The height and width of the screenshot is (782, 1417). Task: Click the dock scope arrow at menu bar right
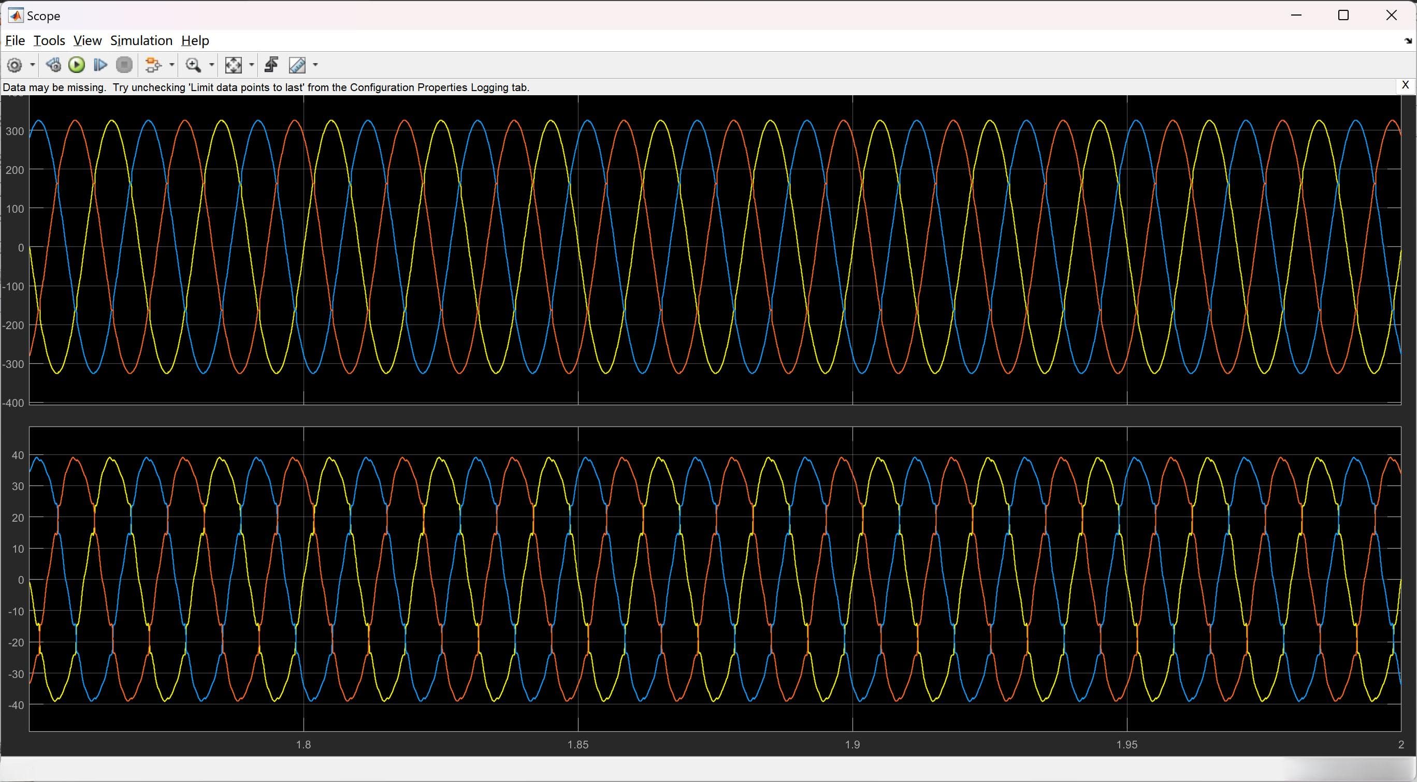[1408, 41]
